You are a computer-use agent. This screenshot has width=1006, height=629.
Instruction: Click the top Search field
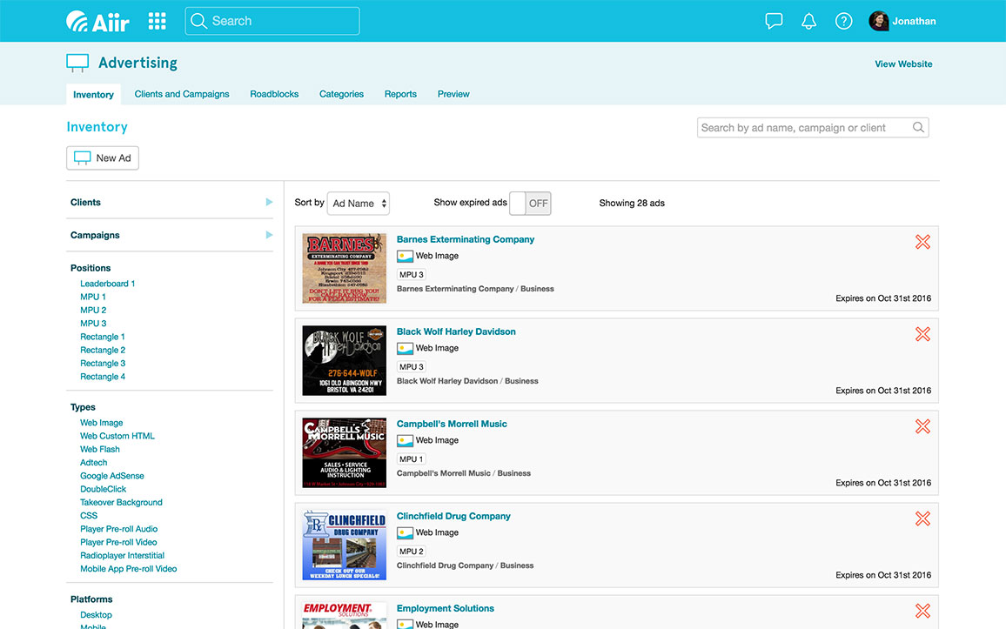(272, 21)
